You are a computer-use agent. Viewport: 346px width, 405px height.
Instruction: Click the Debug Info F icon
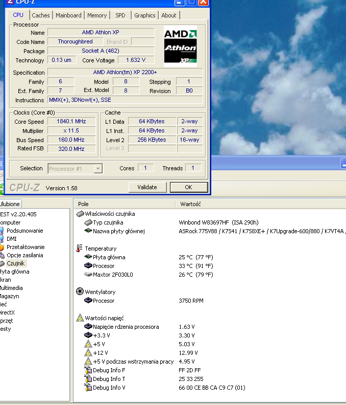click(88, 370)
